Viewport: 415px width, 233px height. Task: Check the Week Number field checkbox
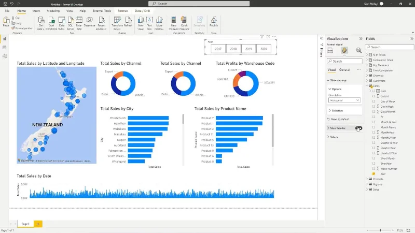[374, 169]
